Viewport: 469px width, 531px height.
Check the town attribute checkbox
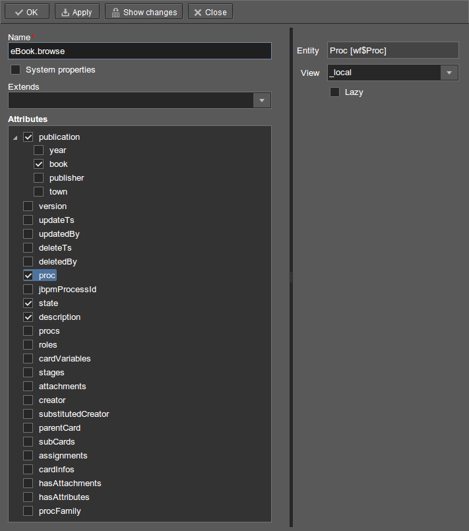39,192
